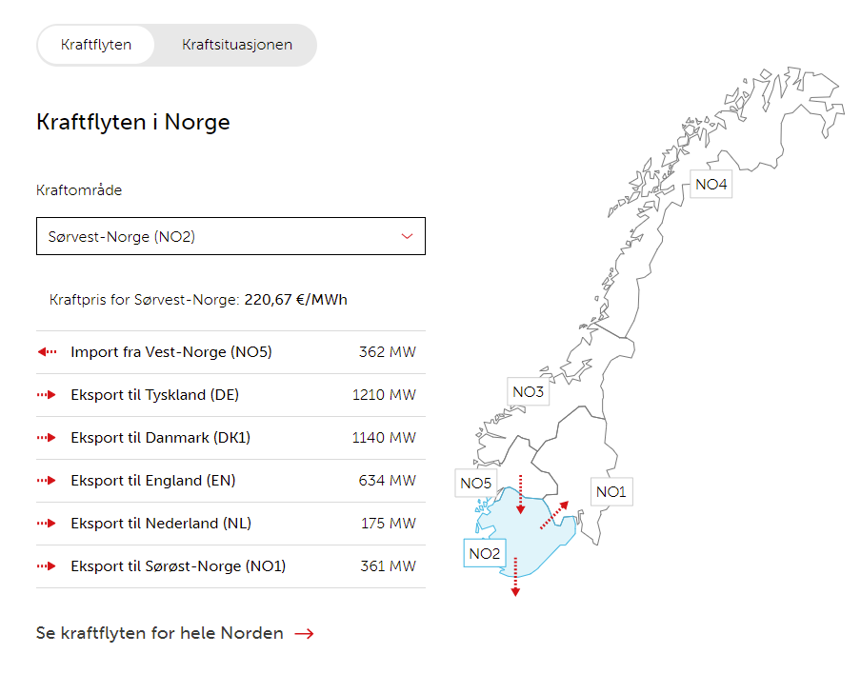Image resolution: width=861 pixels, height=674 pixels.
Task: Open 'Se kraftflyten for hele Norden' link
Action: (159, 632)
